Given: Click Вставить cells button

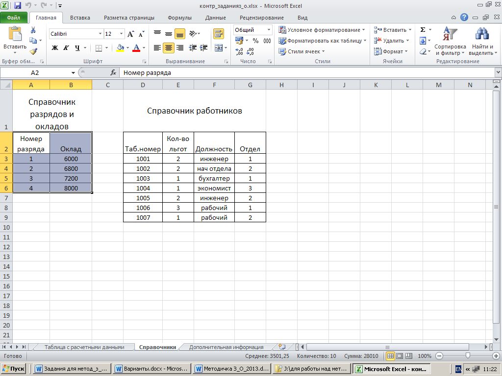Looking at the screenshot, I should 393,30.
